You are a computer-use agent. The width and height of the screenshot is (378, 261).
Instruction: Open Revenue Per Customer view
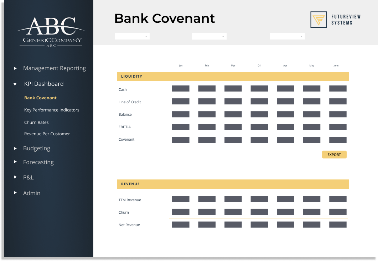46,134
